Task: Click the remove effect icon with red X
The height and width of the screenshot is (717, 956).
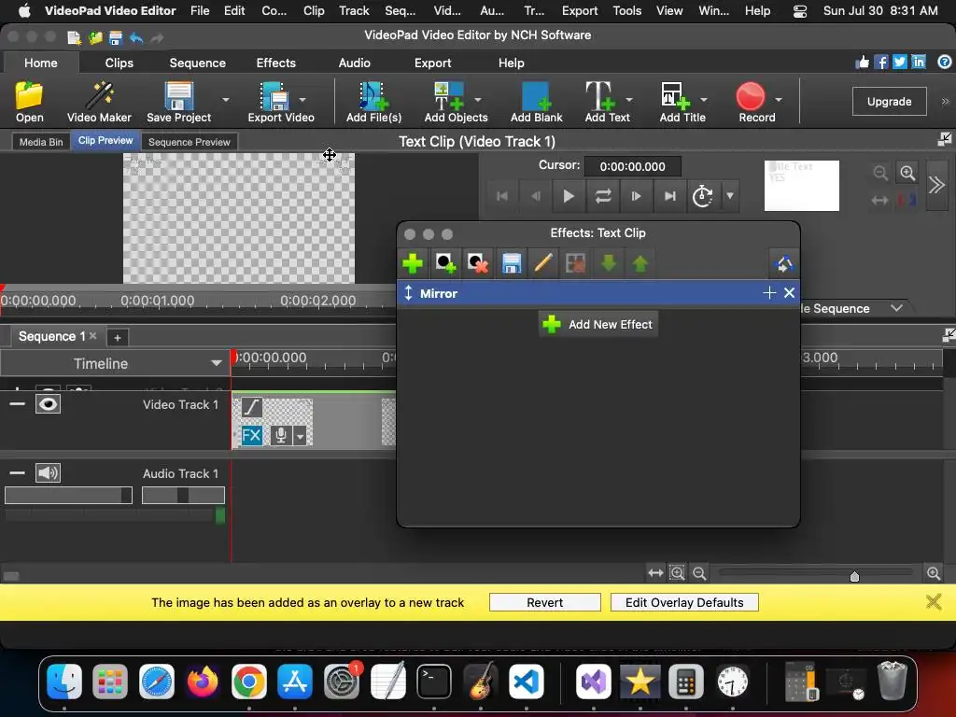Action: (478, 263)
